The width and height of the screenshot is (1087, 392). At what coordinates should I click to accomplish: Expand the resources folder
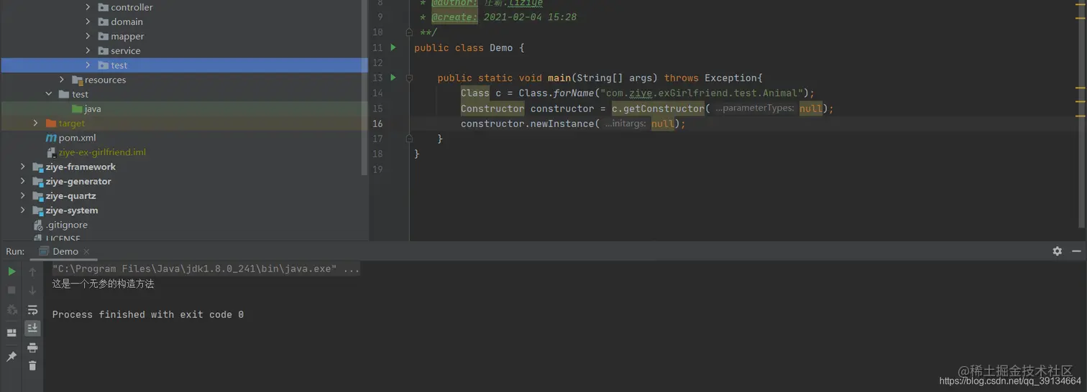62,80
